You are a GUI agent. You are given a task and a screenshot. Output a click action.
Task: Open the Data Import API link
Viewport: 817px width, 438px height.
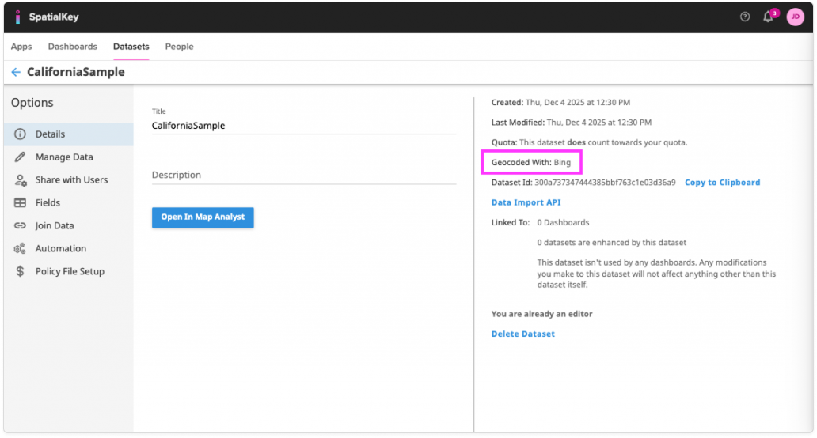click(x=526, y=202)
